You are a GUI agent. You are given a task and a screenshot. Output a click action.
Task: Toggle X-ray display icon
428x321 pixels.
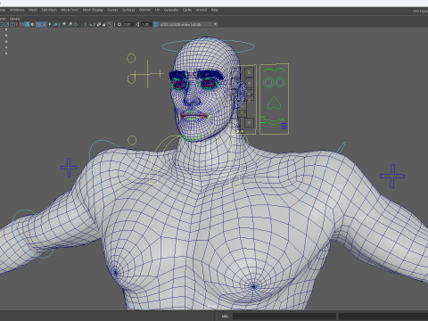pos(99,24)
